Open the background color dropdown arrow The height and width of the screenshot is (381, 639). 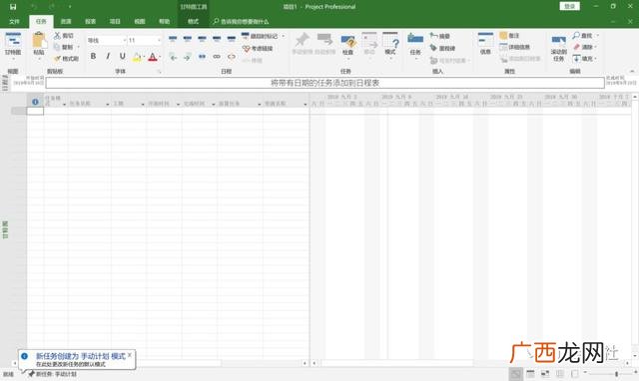coord(144,57)
